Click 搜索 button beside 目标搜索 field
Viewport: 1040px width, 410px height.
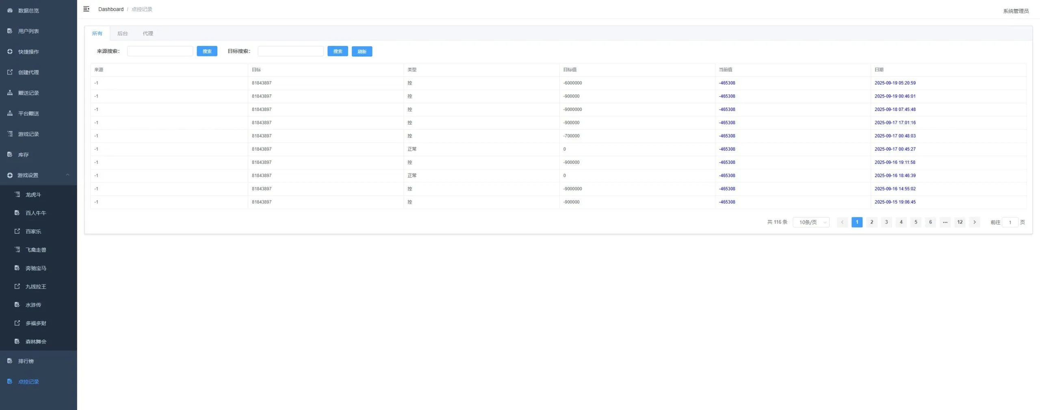point(338,51)
